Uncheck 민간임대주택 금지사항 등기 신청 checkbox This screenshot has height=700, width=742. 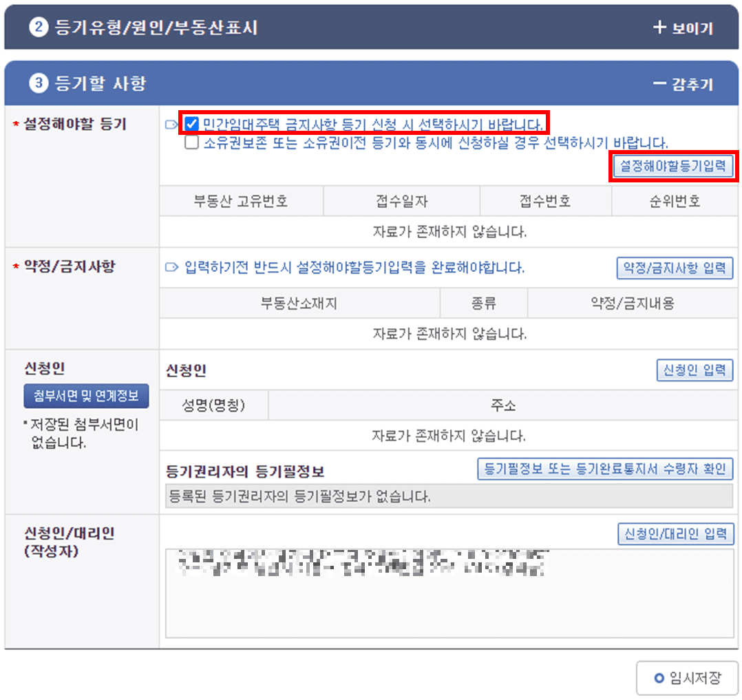pos(191,124)
